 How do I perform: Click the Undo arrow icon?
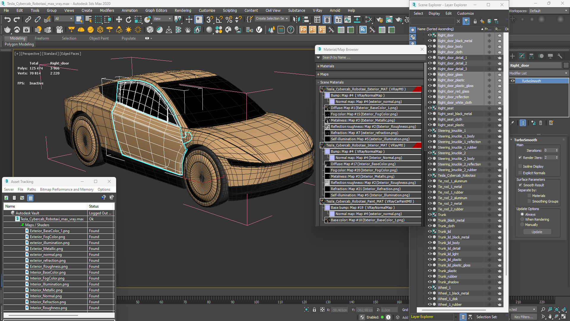7,20
